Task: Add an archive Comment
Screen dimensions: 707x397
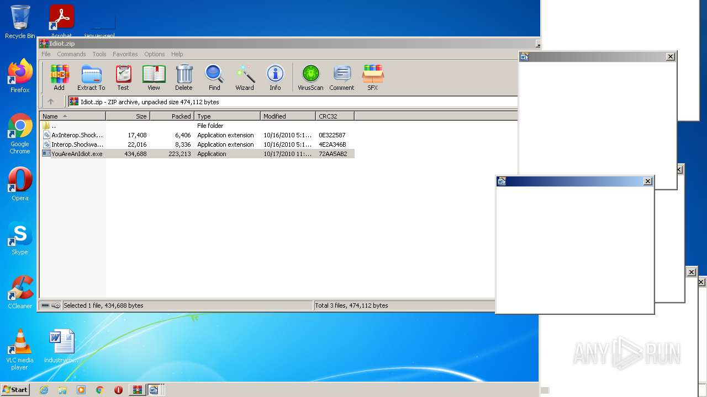Action: (342, 78)
